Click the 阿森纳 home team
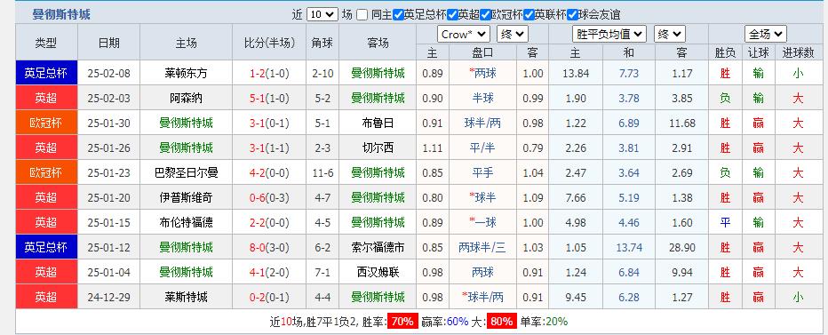 [186, 98]
